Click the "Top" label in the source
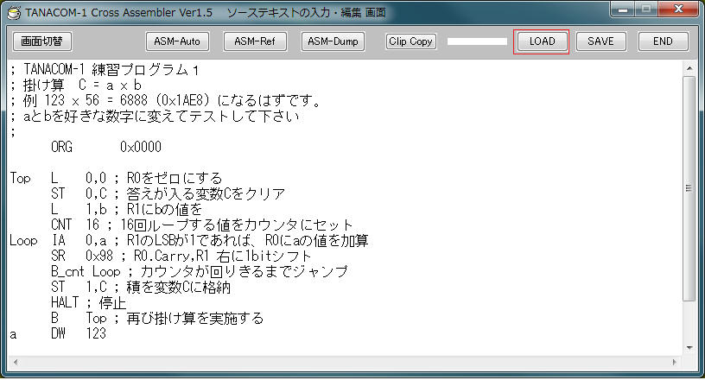This screenshot has width=705, height=380. 21,178
